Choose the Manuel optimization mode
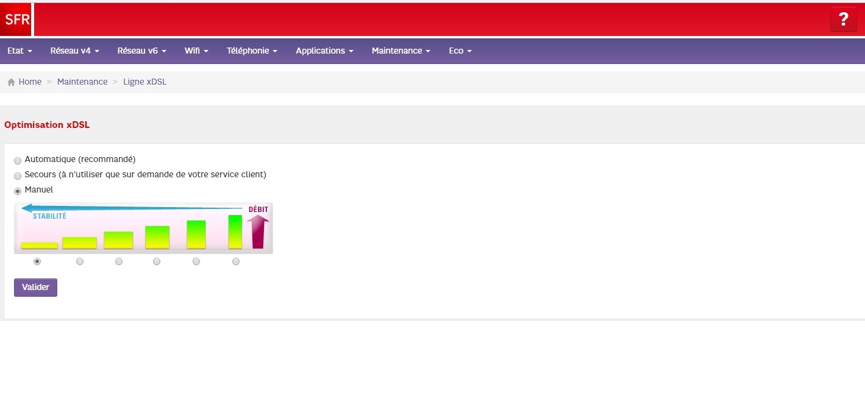 pyautogui.click(x=18, y=191)
